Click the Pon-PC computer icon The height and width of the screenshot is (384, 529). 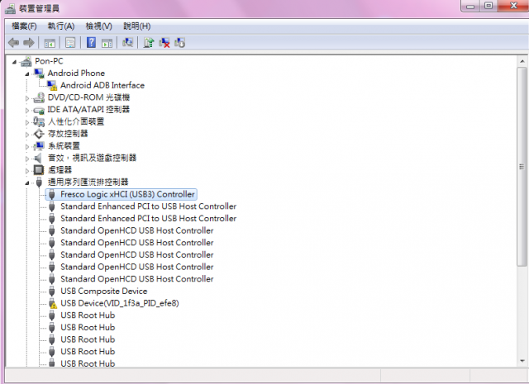[26, 61]
